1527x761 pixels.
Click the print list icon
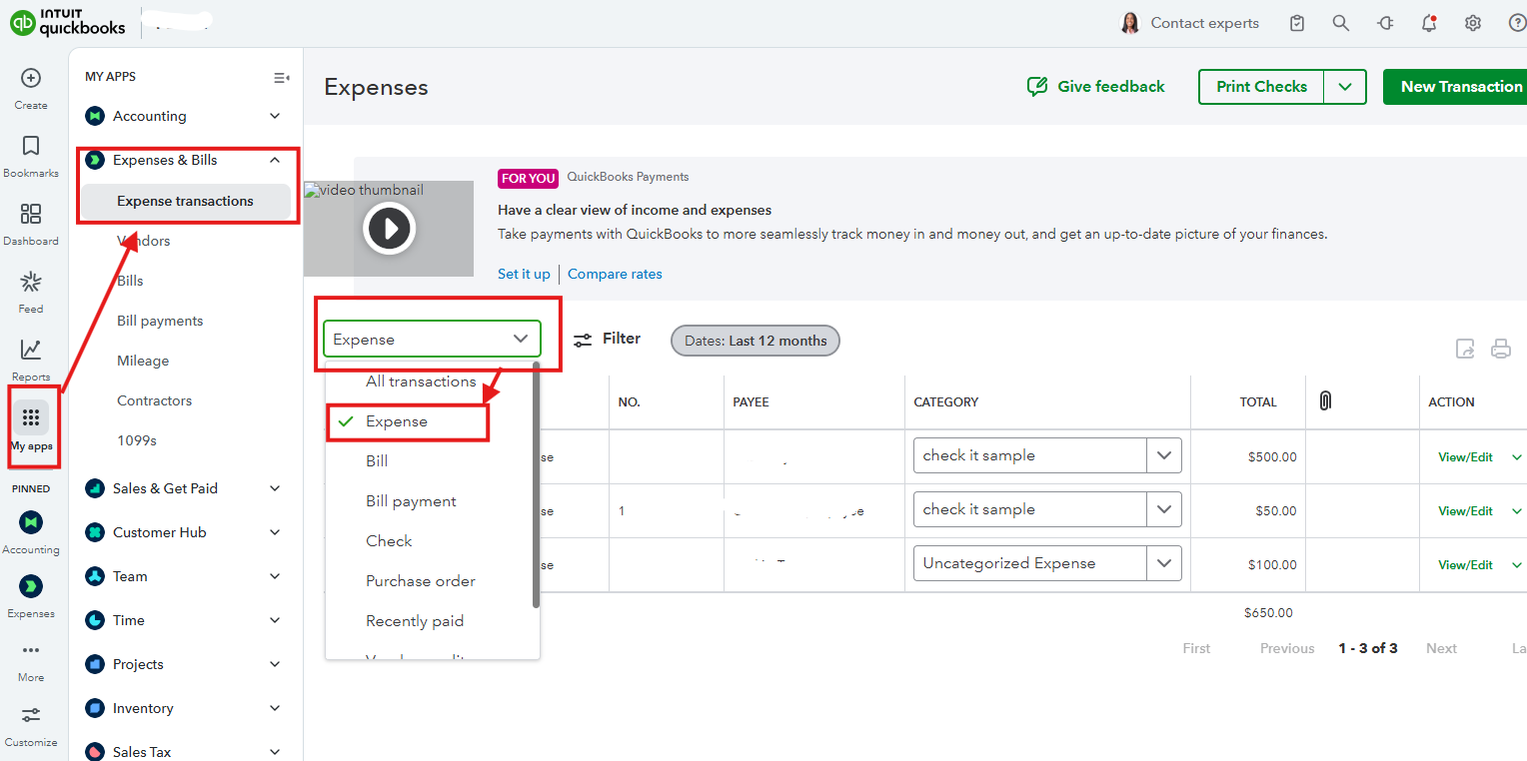point(1501,349)
